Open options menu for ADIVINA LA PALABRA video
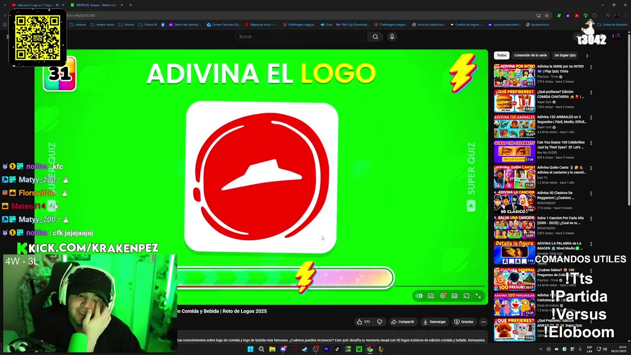The image size is (631, 355). pyautogui.click(x=591, y=244)
